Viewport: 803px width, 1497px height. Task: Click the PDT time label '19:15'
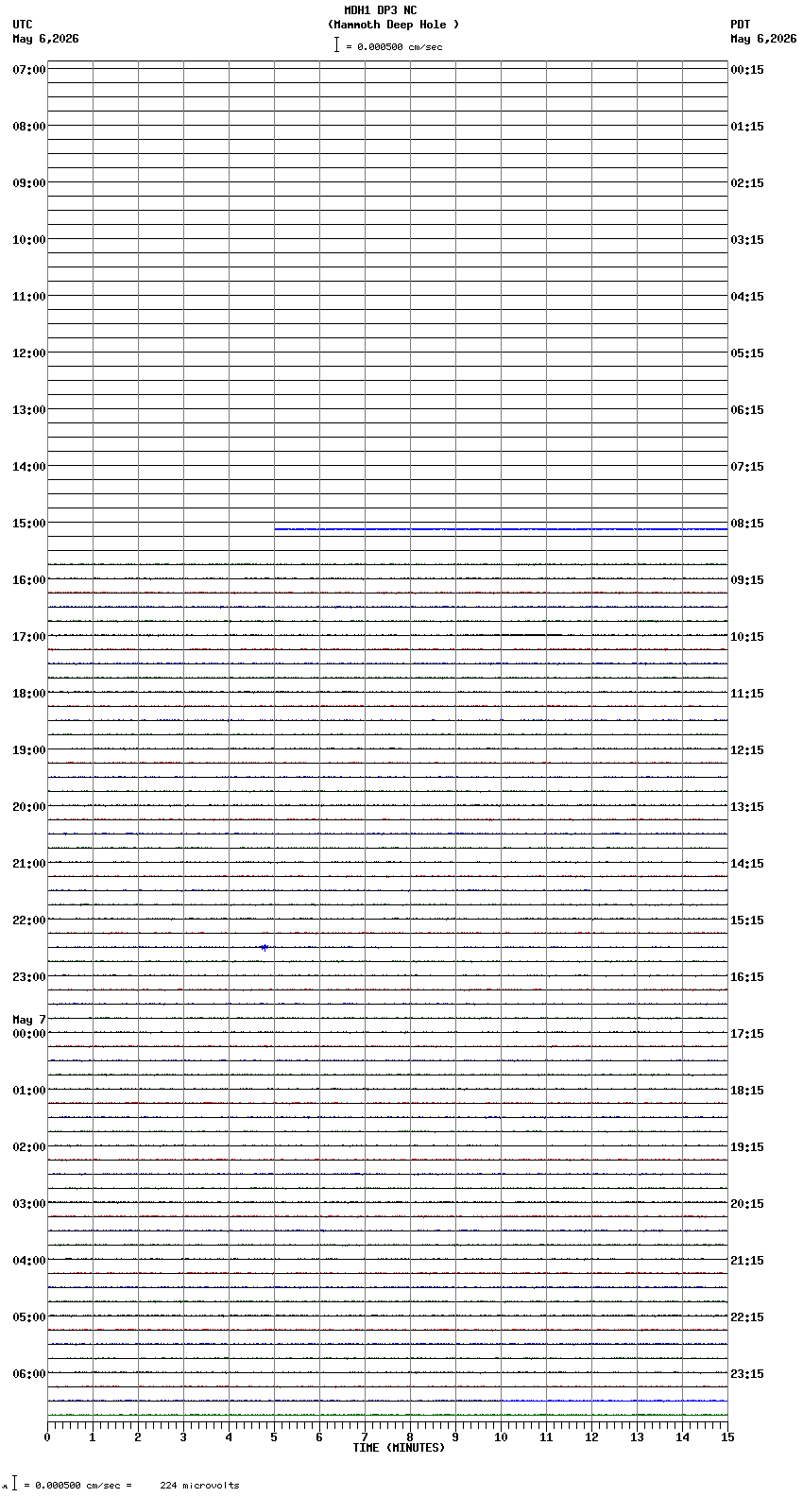[x=746, y=1147]
